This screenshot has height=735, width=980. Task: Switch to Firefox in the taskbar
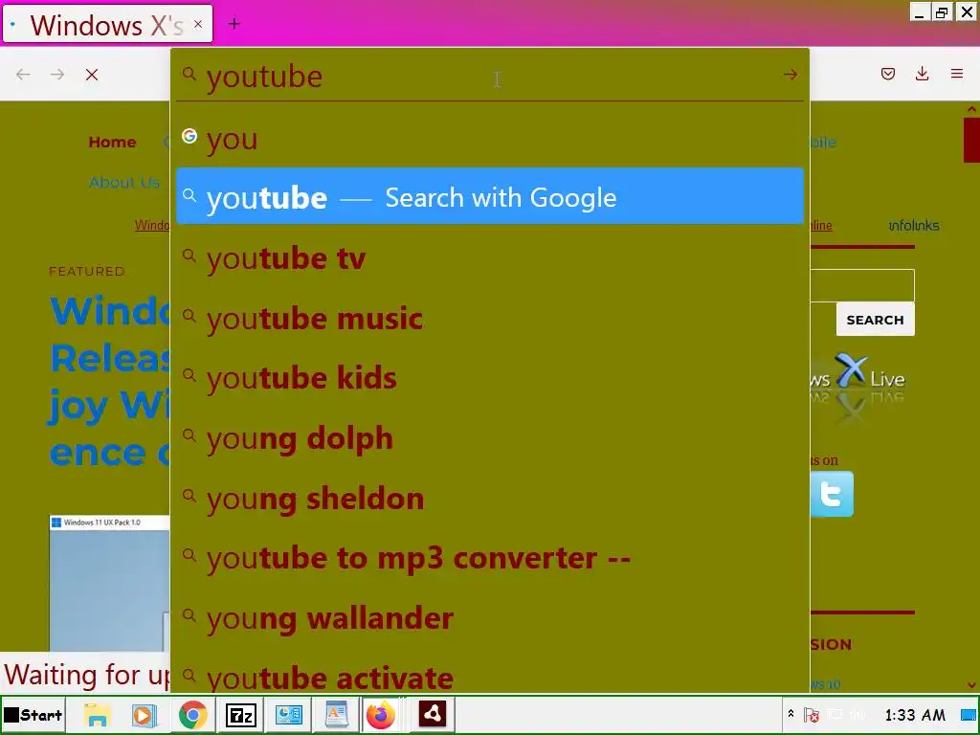381,714
